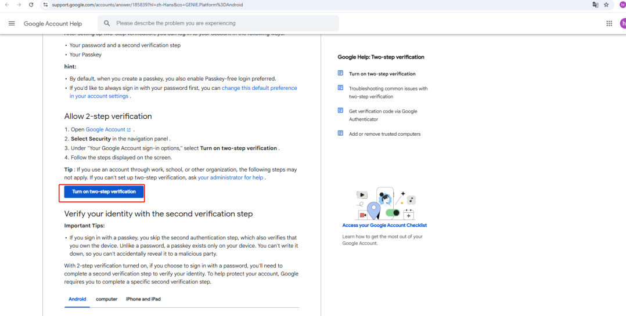Click the browser forward arrow

click(x=19, y=5)
